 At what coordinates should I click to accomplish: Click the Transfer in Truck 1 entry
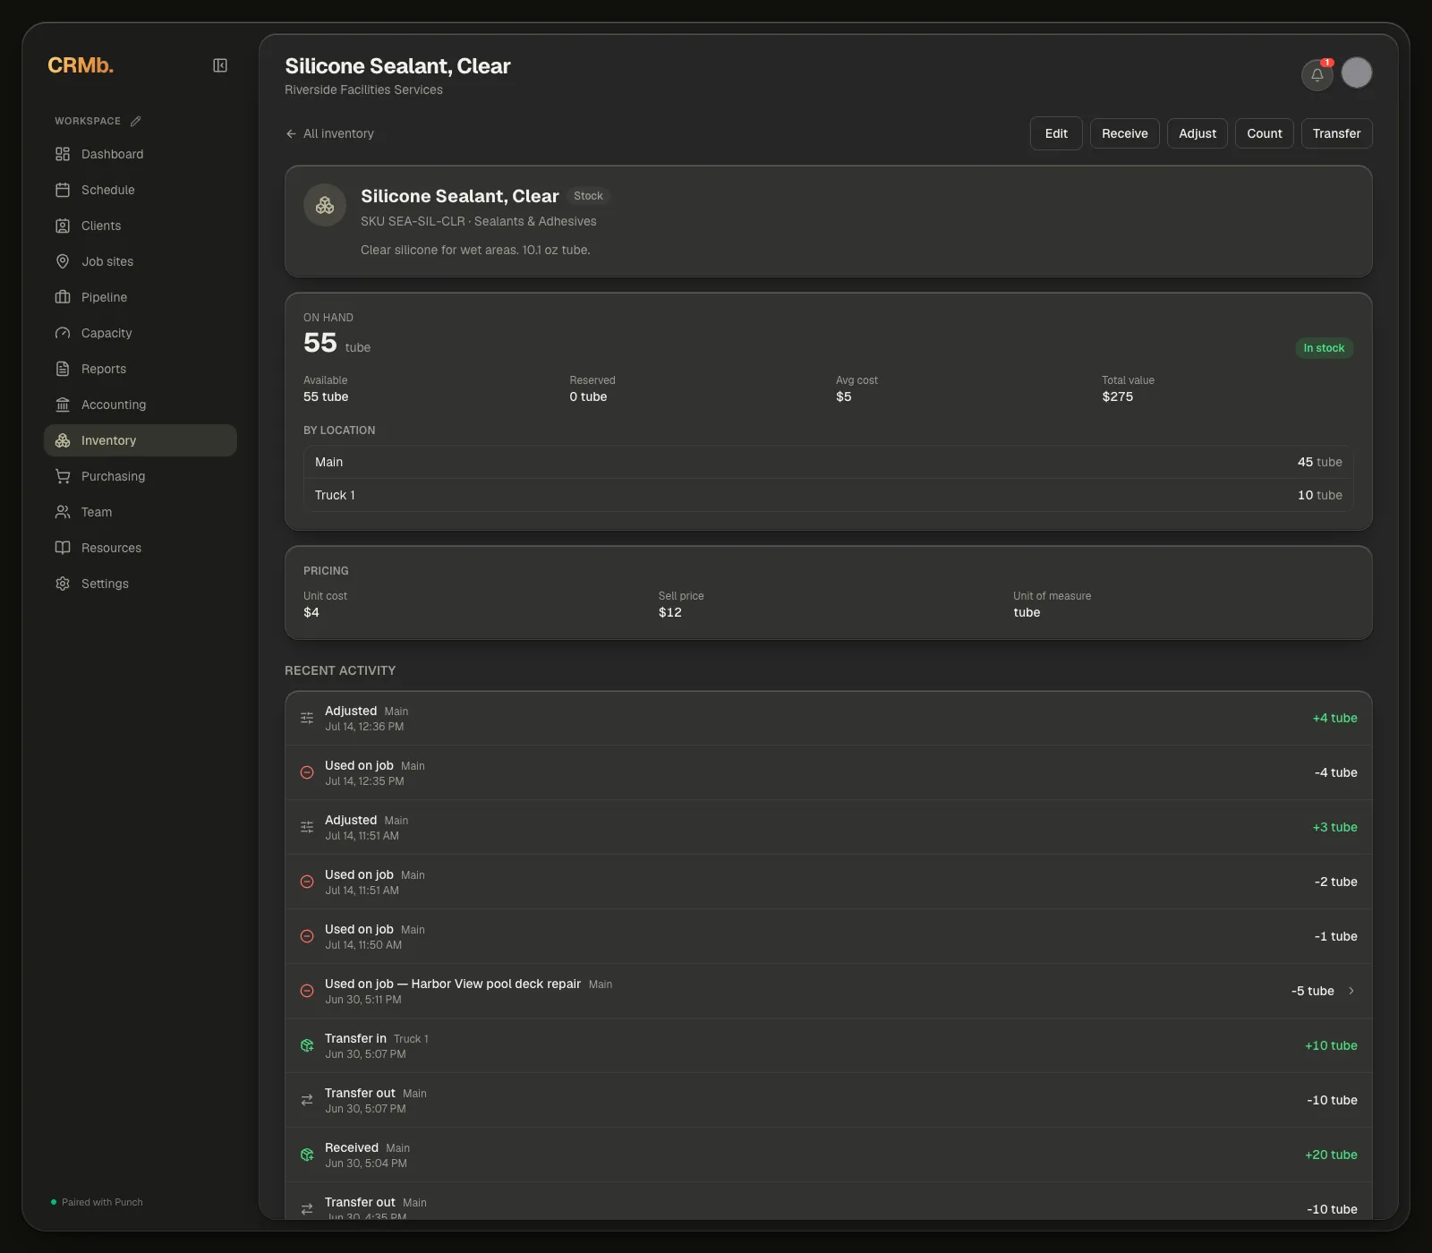click(x=829, y=1045)
